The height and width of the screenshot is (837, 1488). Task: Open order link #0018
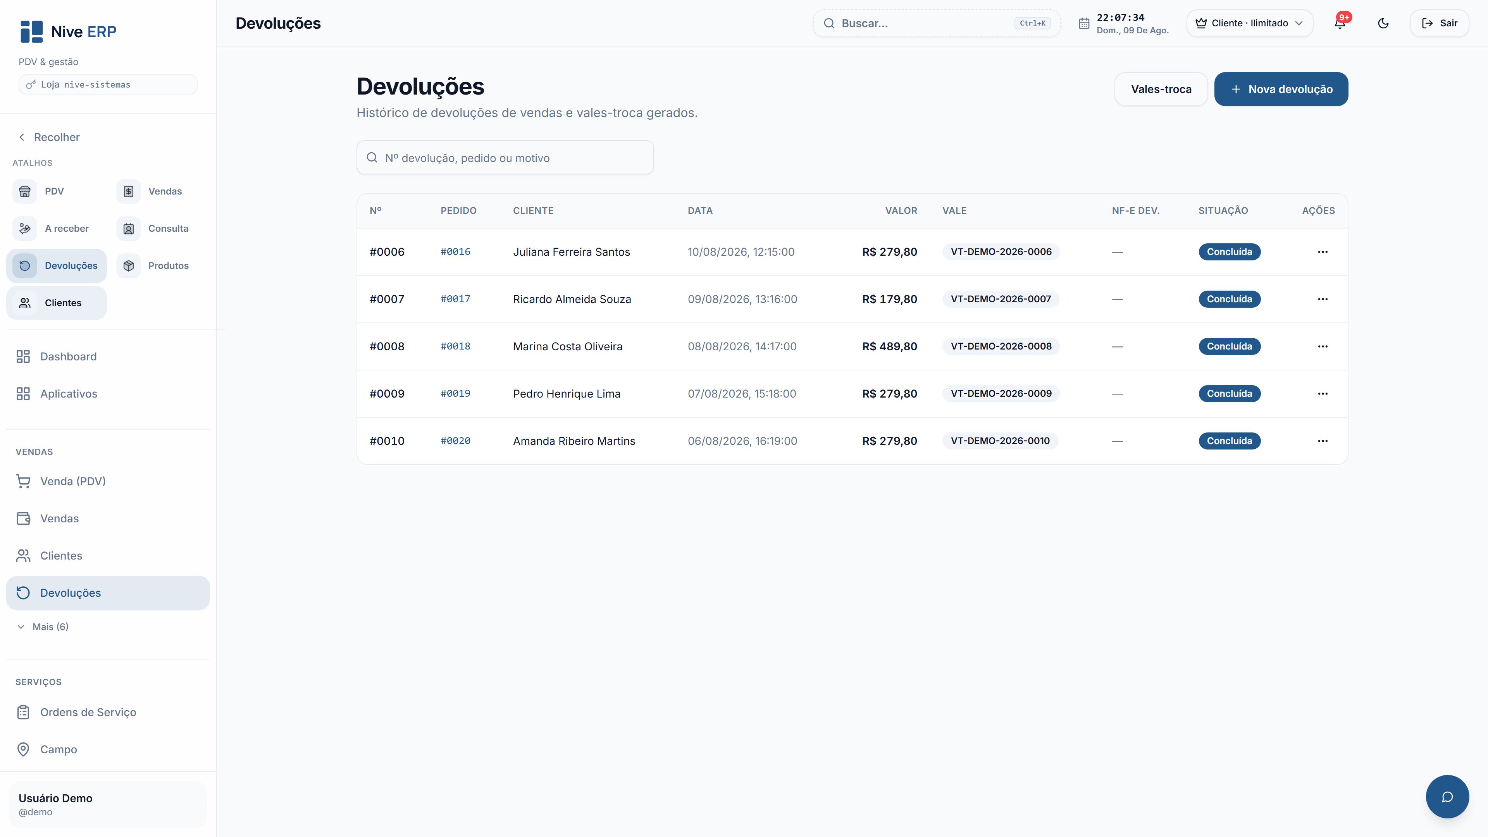point(455,346)
